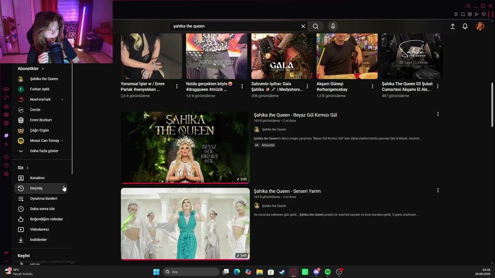
Task: Open the three-dots menu of the browser sidebar
Action: (6, 261)
